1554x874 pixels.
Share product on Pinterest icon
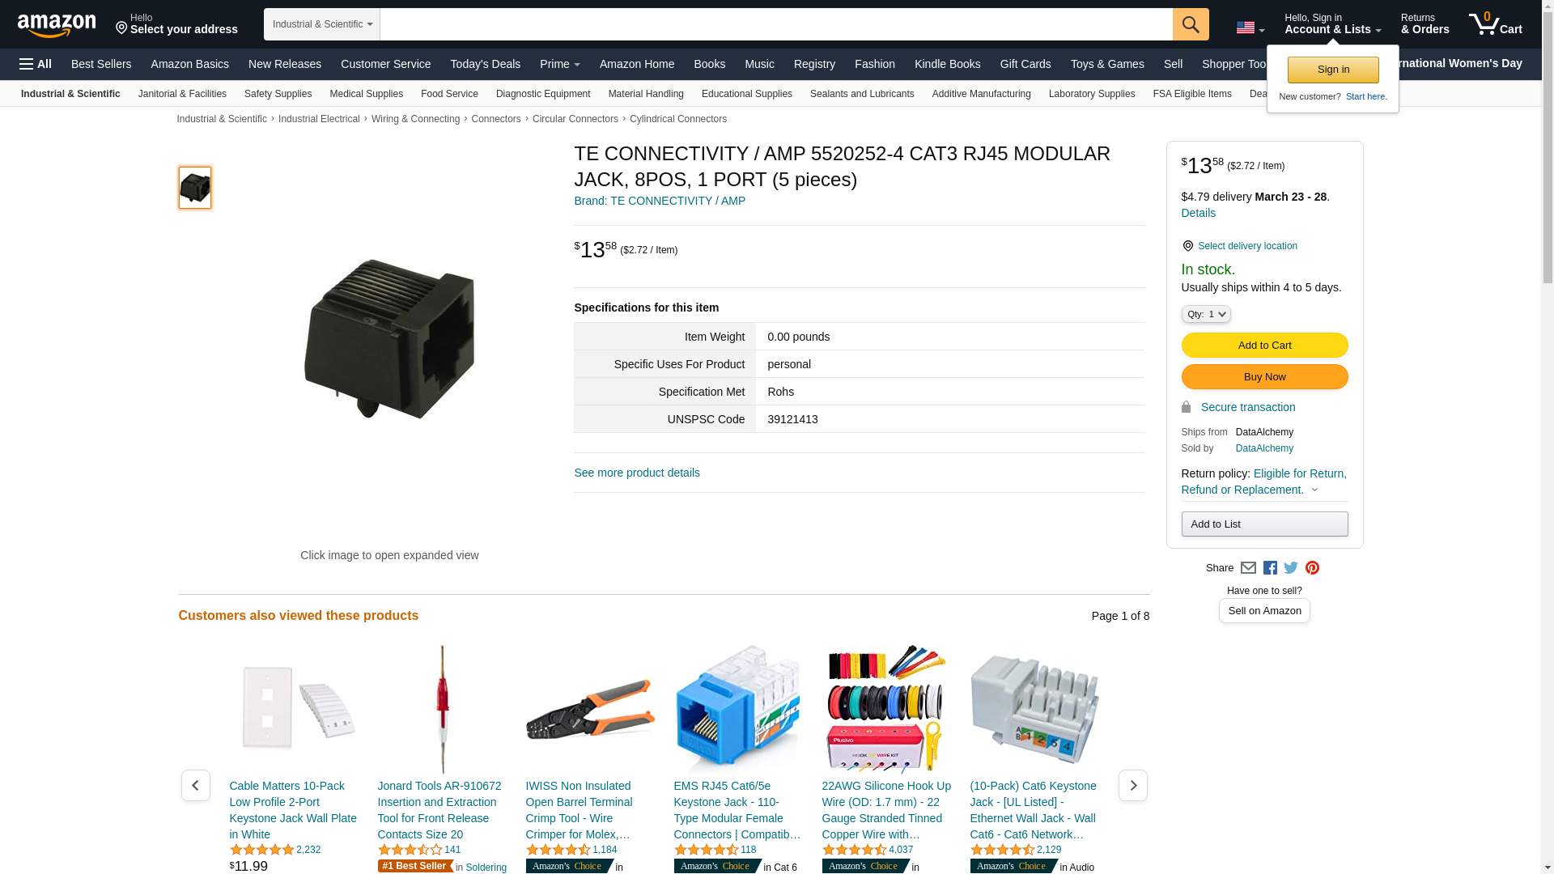point(1312,568)
